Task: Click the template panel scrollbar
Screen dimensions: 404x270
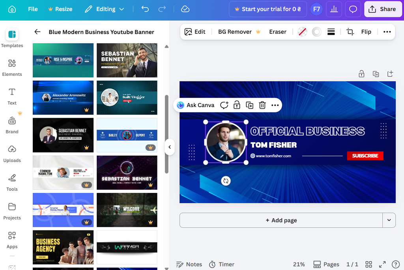Action: [x=166, y=134]
